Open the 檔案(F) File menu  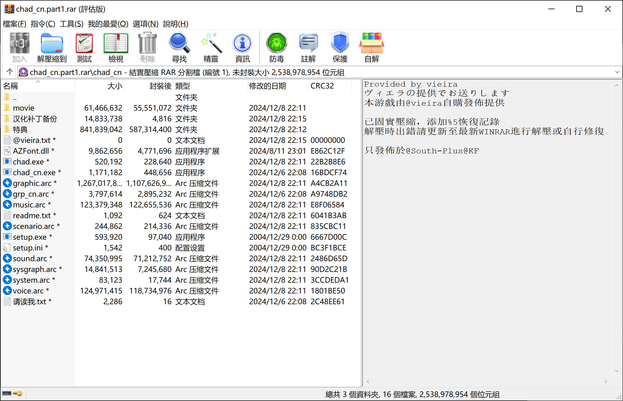click(x=14, y=24)
